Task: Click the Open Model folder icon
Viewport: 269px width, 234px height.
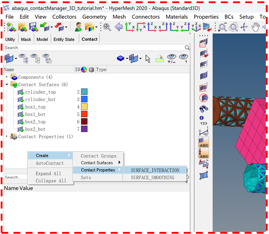Action: (23, 27)
